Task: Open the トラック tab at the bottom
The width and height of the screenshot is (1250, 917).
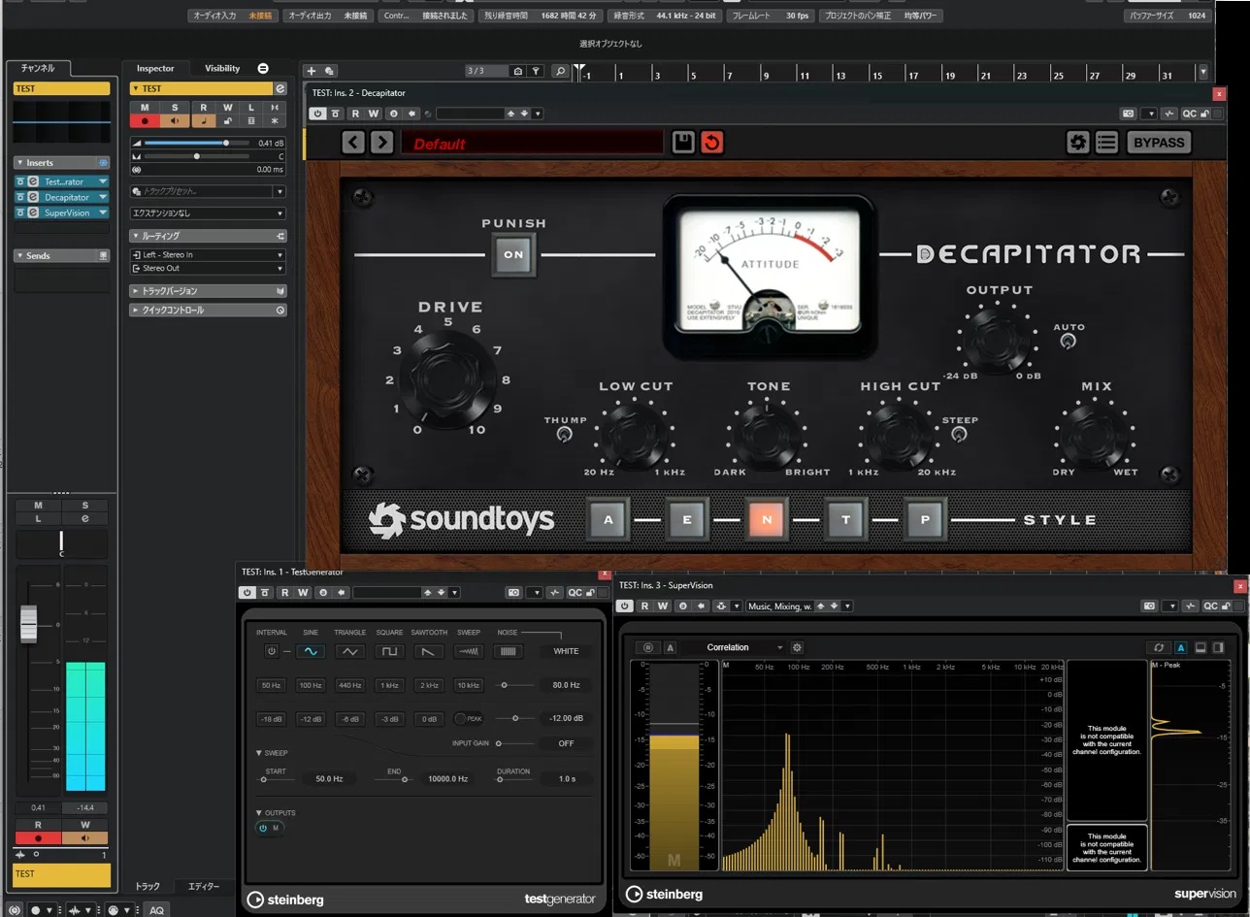Action: pos(148,887)
